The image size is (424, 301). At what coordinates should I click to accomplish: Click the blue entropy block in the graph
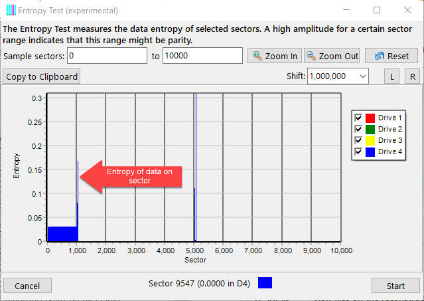click(61, 234)
